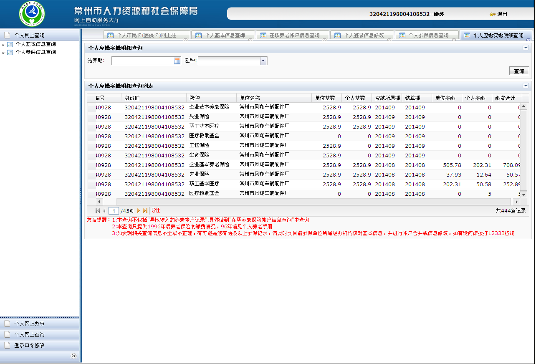
Task: Sort by 费款所属期 column header
Action: [387, 98]
